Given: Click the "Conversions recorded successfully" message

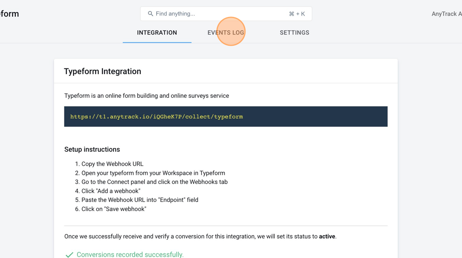Looking at the screenshot, I should point(130,254).
